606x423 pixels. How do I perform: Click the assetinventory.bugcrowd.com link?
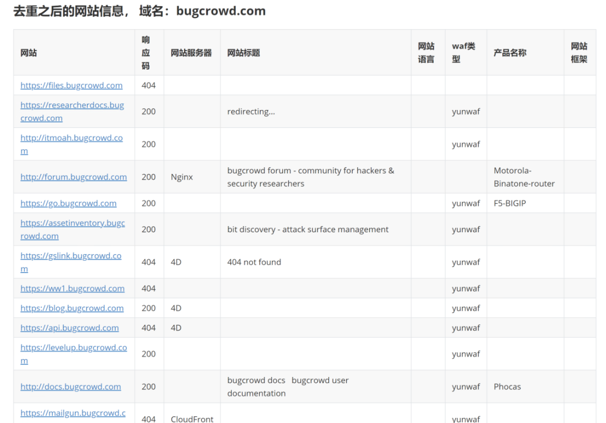coord(72,229)
